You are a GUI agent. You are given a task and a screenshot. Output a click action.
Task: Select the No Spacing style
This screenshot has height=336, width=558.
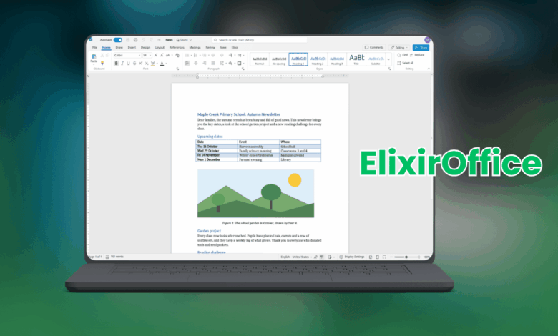[279, 59]
